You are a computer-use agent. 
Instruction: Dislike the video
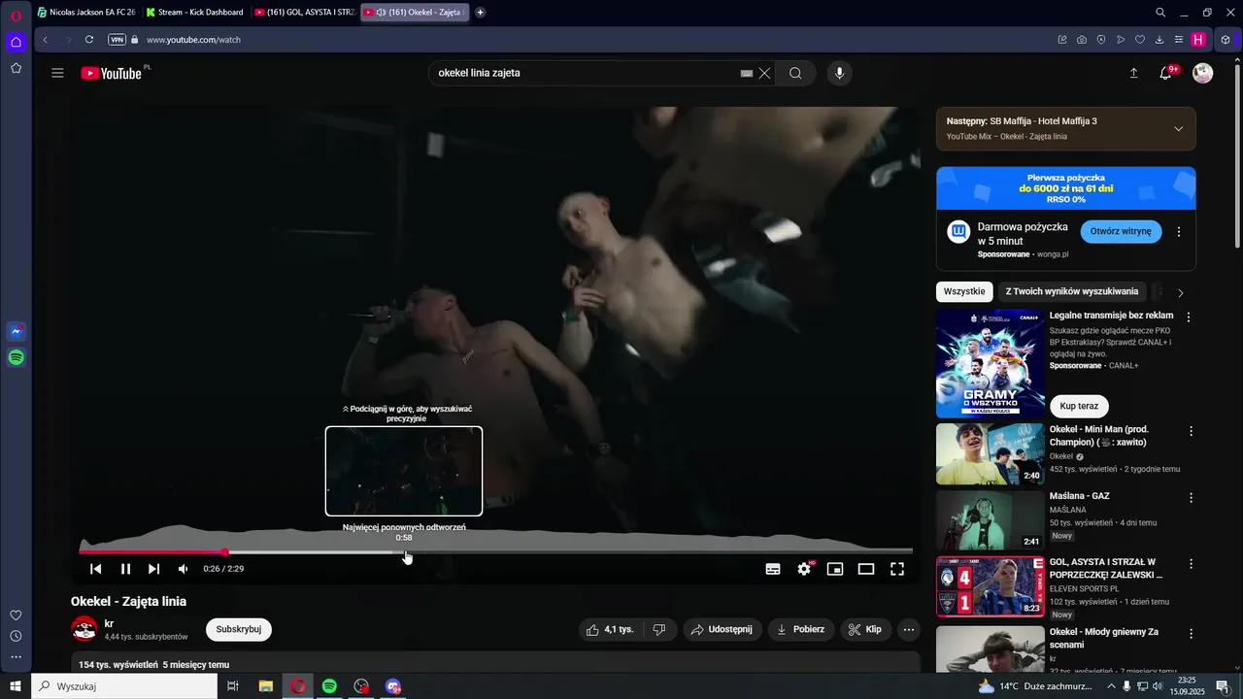[x=659, y=629]
